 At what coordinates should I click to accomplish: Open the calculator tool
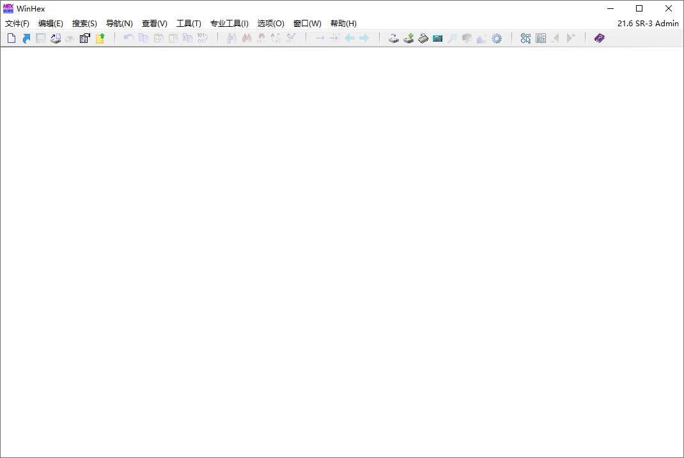pyautogui.click(x=437, y=38)
